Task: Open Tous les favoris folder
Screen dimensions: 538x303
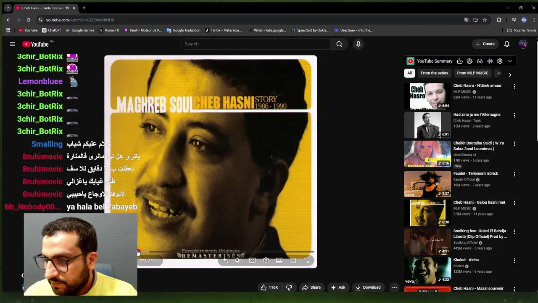Action: click(522, 30)
